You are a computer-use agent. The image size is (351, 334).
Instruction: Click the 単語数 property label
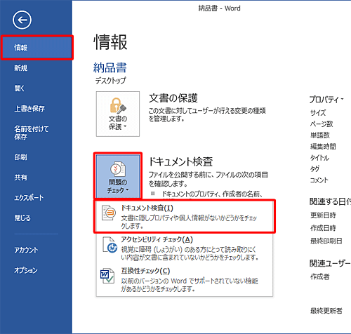coord(320,135)
